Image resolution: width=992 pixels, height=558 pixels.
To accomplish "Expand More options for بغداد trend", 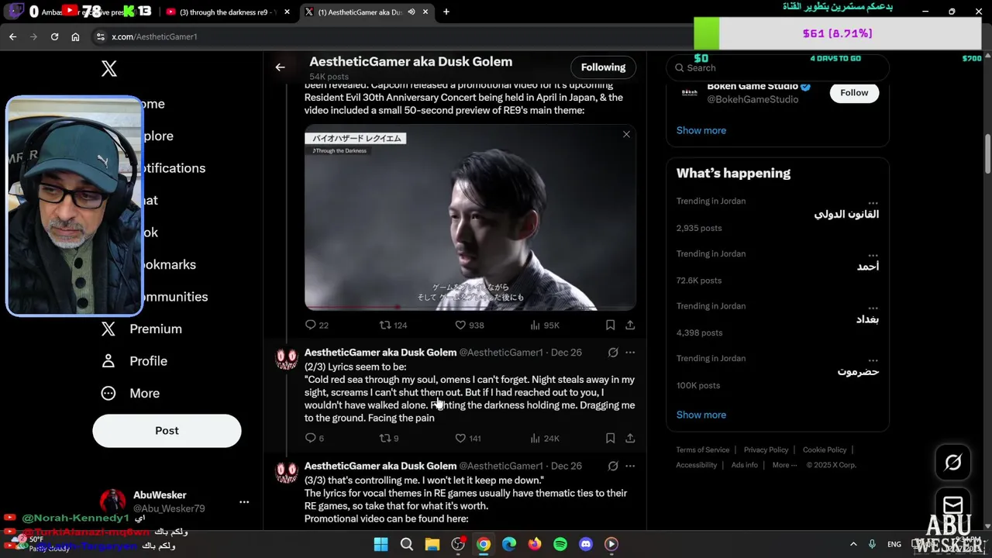I will click(x=873, y=307).
